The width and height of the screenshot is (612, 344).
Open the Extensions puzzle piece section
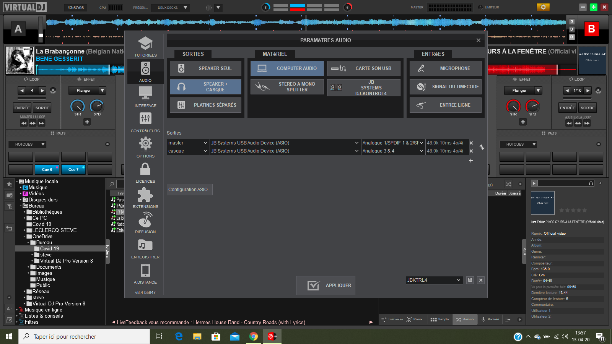tap(145, 198)
